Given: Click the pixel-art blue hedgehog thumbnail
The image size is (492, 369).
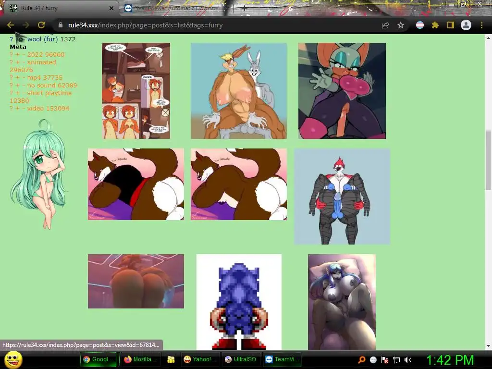Looking at the screenshot, I should [x=239, y=302].
